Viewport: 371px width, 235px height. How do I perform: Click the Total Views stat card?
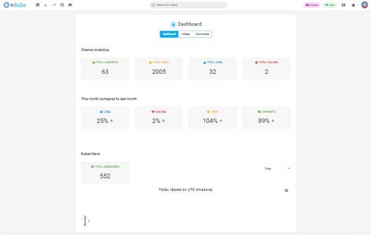pos(159,68)
